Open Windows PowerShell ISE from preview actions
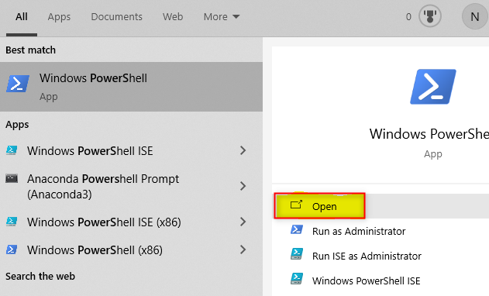 [x=366, y=281]
